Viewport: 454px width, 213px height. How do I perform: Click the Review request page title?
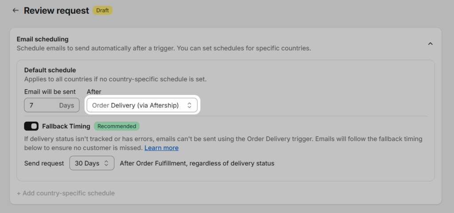coord(56,10)
